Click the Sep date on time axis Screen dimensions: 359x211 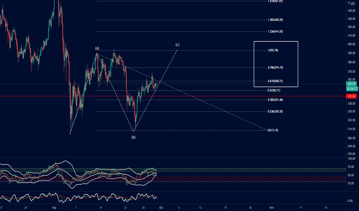point(54,208)
